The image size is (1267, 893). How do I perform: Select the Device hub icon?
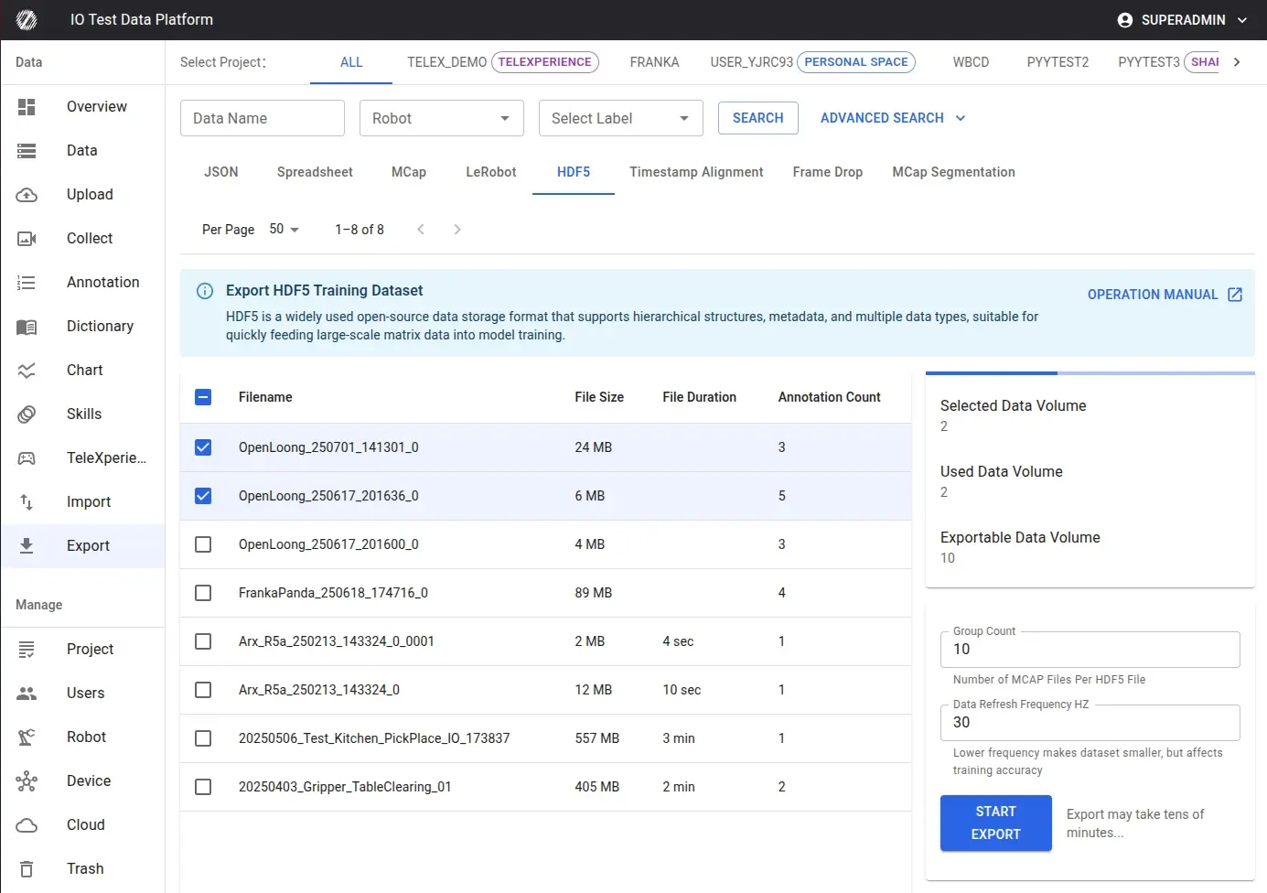coord(27,781)
